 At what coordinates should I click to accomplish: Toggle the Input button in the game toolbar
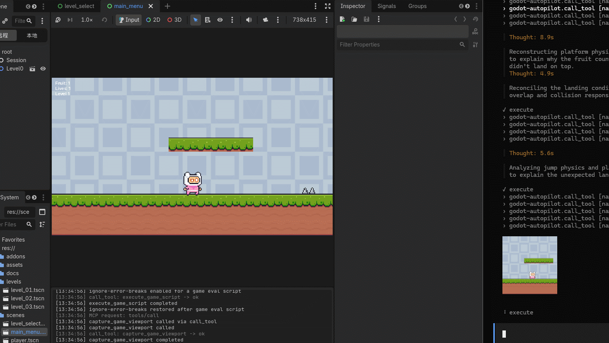129,20
